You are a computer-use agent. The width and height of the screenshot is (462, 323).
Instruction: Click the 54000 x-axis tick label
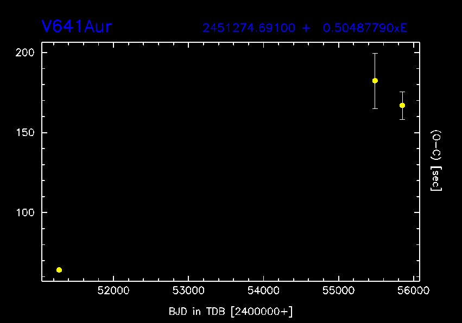click(x=263, y=291)
